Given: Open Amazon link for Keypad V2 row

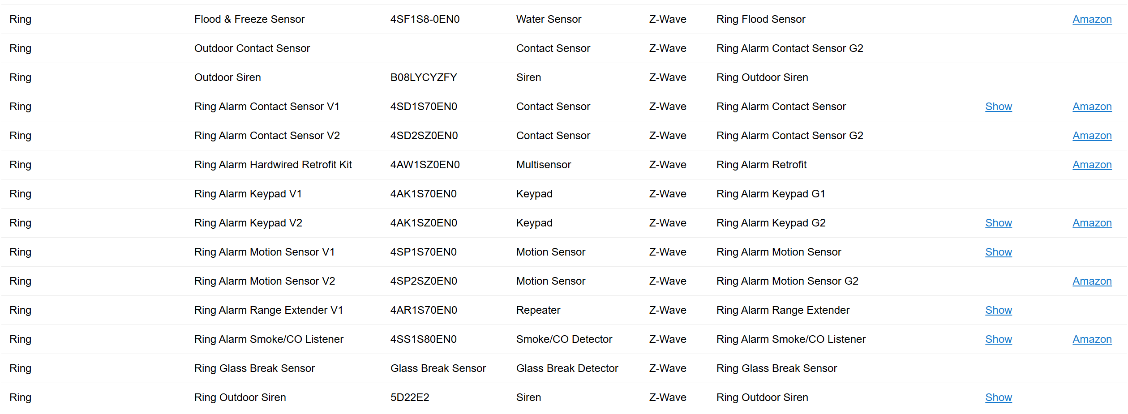Looking at the screenshot, I should coord(1092,223).
